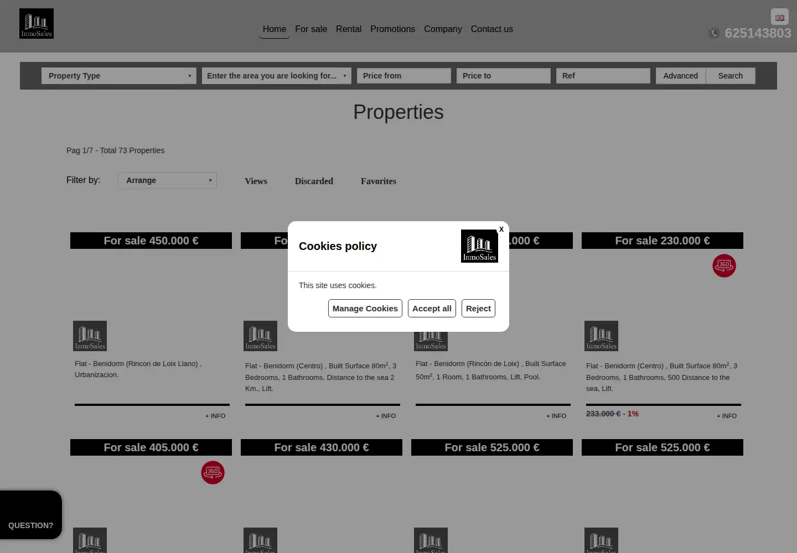
Task: Open the For sale 450.000 € listing
Action: click(x=151, y=241)
